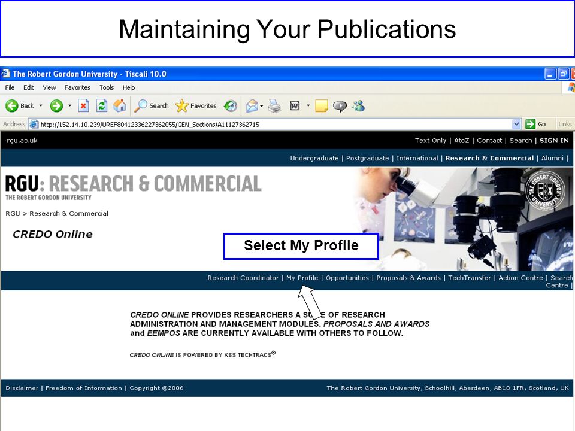Click the Copyright ©2006 footer link
Image resolution: width=575 pixels, height=431 pixels.
[156, 388]
